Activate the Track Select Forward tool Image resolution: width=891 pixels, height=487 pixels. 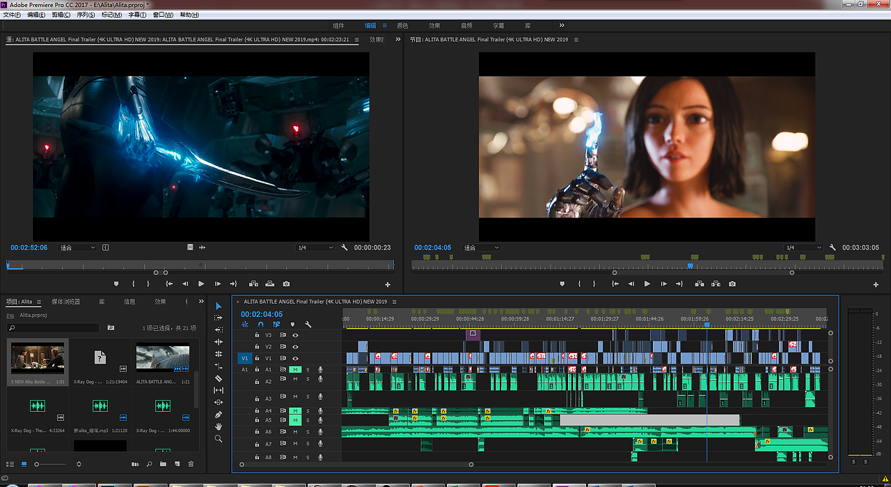point(219,318)
